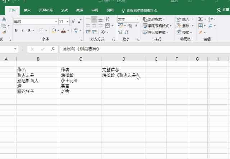
Task: Click the 共享 share button
Action: point(223,10)
